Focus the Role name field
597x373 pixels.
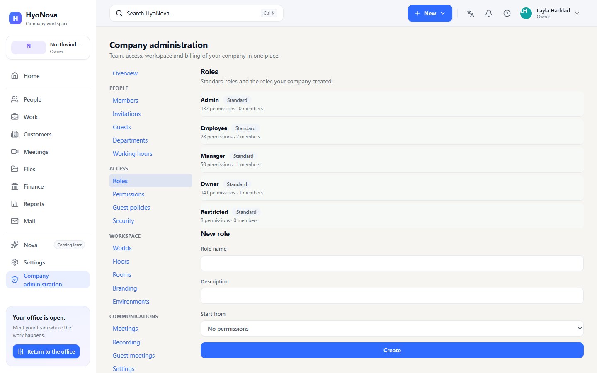392,263
